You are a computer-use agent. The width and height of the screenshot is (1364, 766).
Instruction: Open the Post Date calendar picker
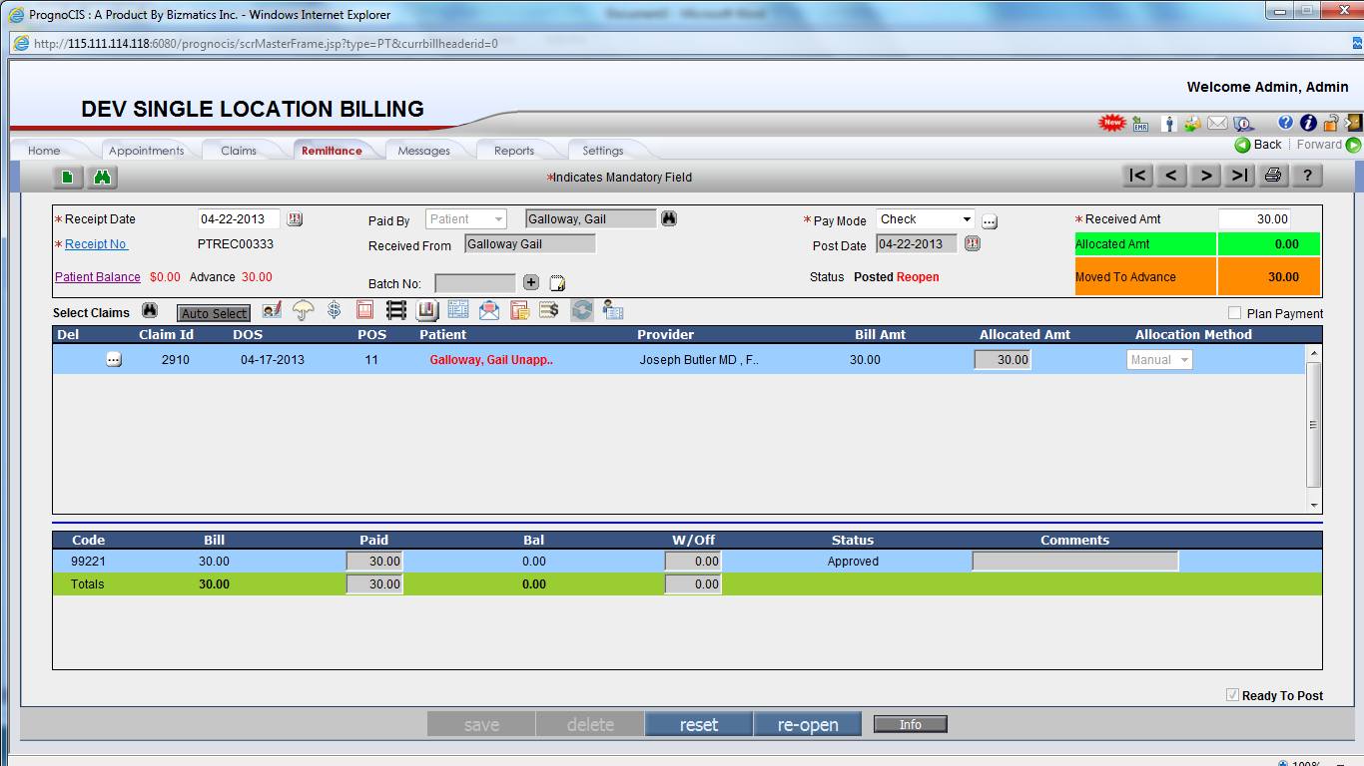pyautogui.click(x=972, y=244)
